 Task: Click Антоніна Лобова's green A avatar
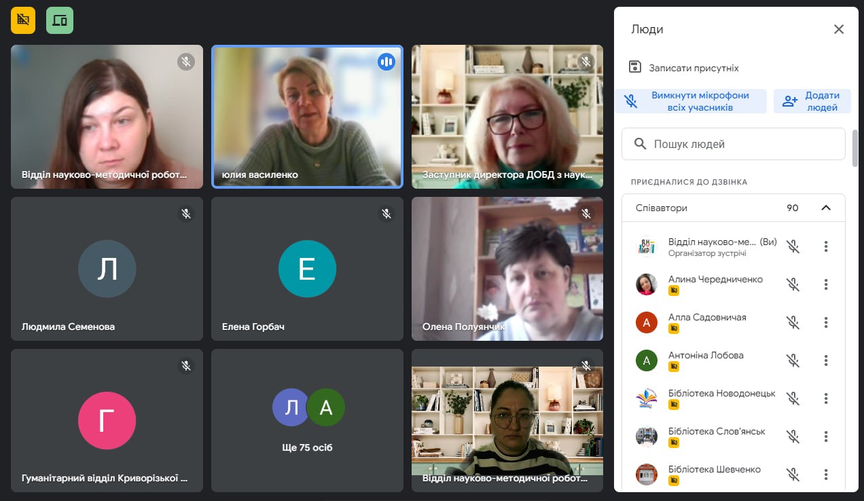coord(647,360)
